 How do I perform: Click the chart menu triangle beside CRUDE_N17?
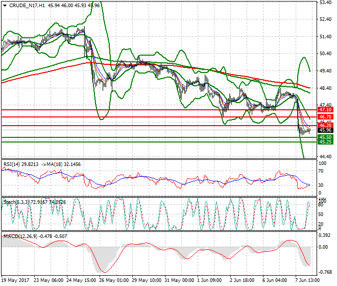(5, 6)
